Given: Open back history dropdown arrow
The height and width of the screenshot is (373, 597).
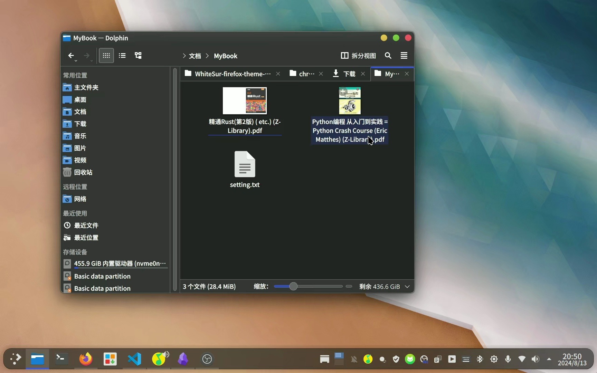Looking at the screenshot, I should coord(76,61).
